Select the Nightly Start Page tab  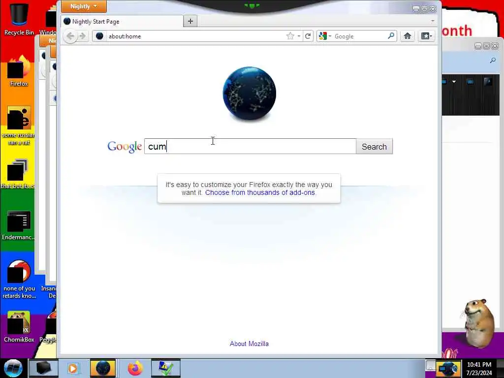[x=122, y=22]
